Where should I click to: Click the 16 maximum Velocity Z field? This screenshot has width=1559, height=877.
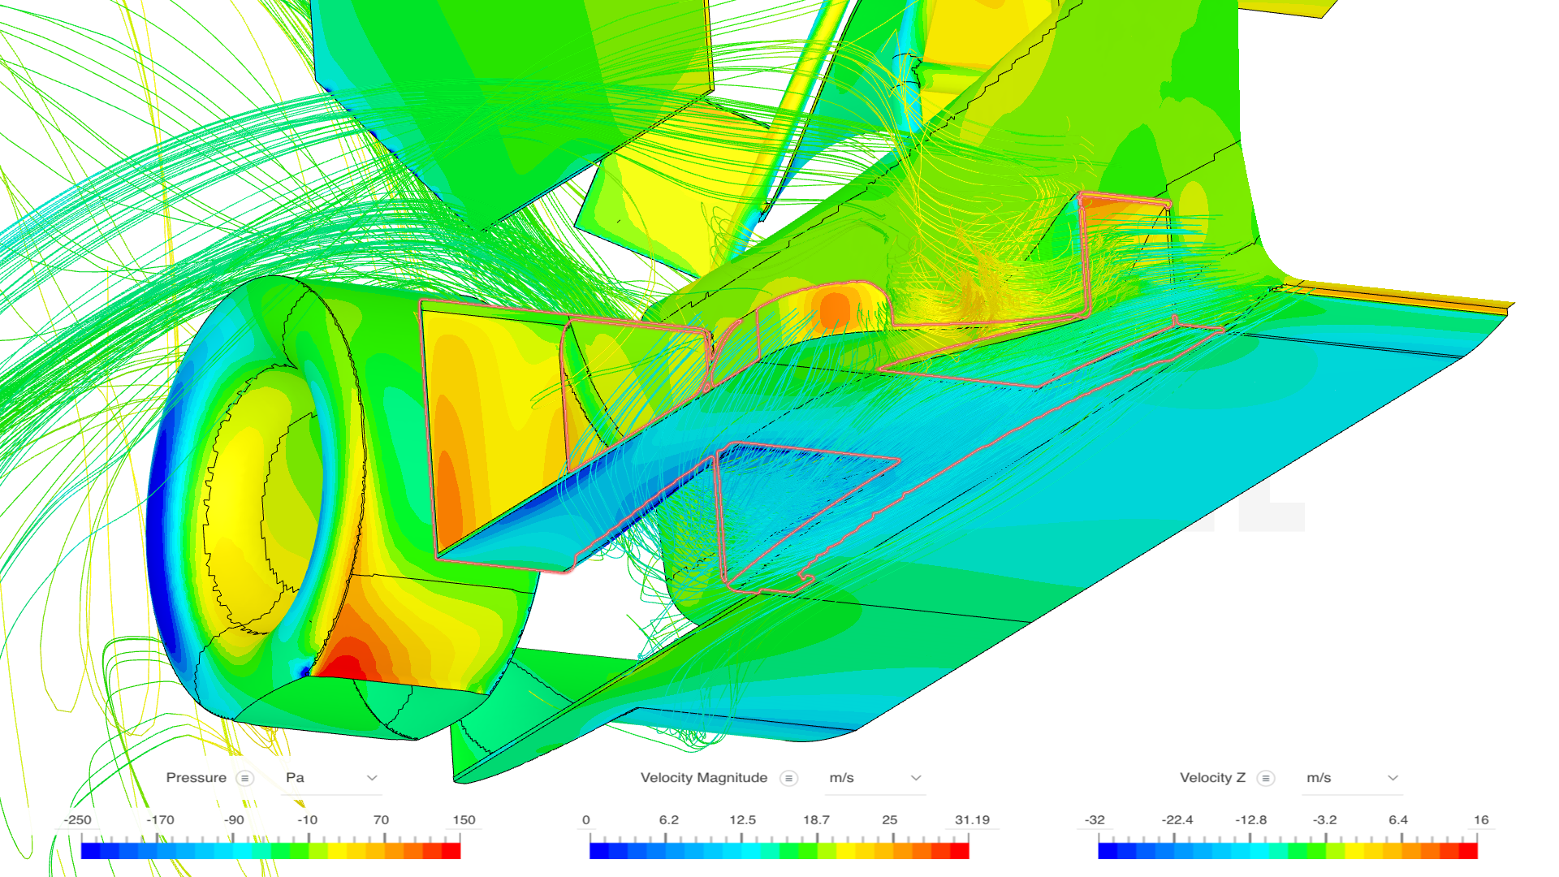click(1481, 820)
